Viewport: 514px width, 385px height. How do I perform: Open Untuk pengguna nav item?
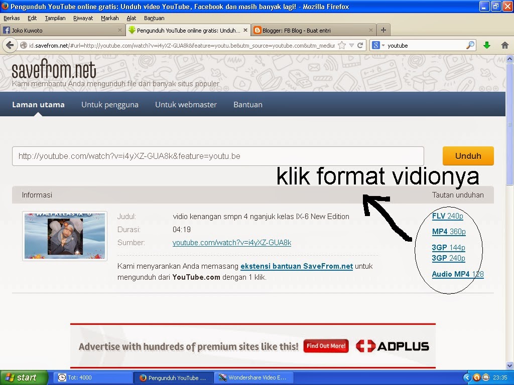pyautogui.click(x=110, y=105)
